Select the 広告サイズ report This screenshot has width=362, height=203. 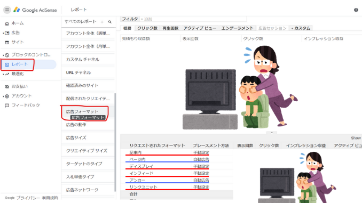tap(88, 138)
